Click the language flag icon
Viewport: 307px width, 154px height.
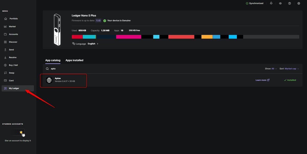(74, 44)
